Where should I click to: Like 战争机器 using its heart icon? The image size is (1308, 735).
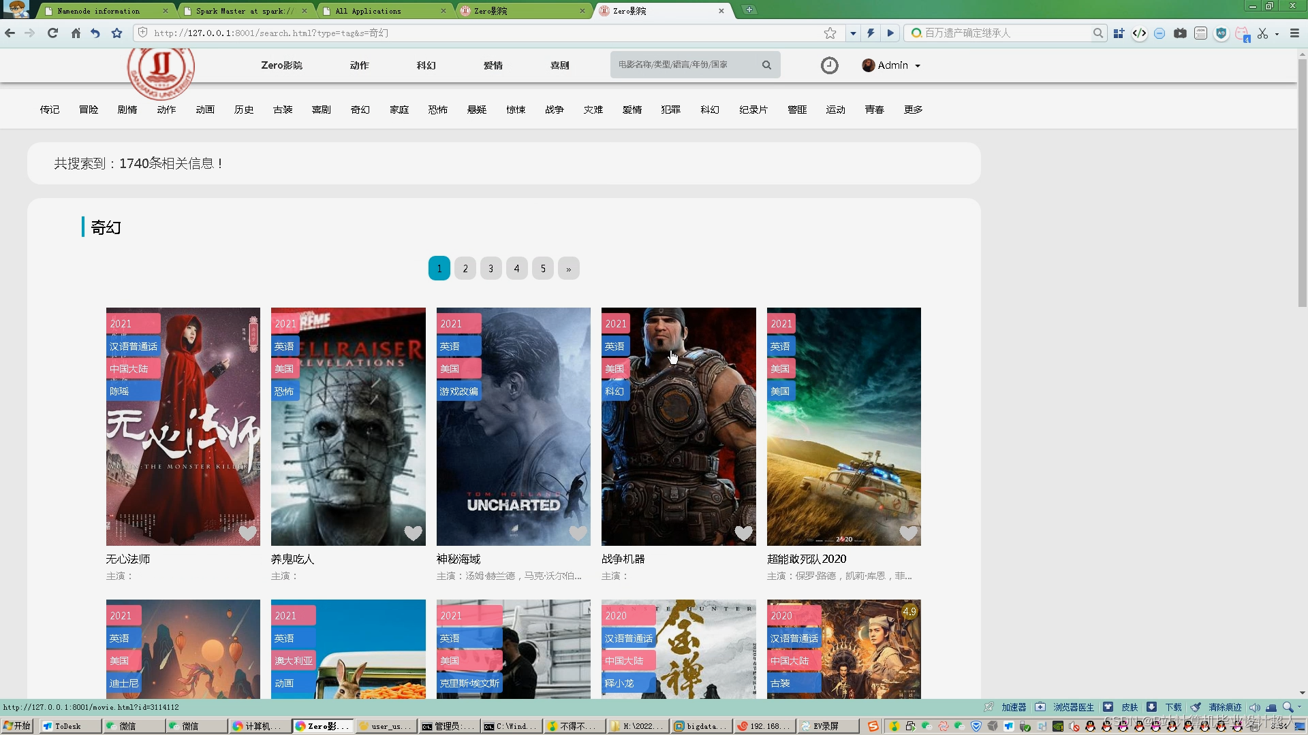(x=743, y=533)
